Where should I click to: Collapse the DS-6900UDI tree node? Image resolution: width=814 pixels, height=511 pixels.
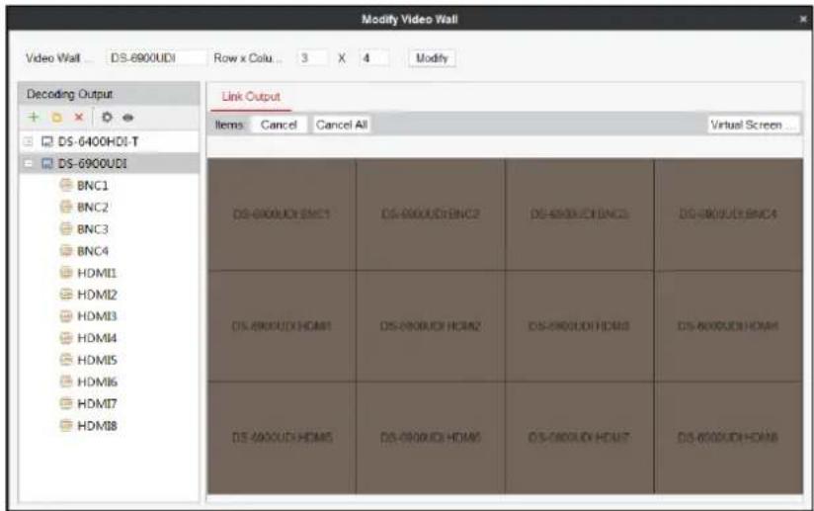(29, 164)
